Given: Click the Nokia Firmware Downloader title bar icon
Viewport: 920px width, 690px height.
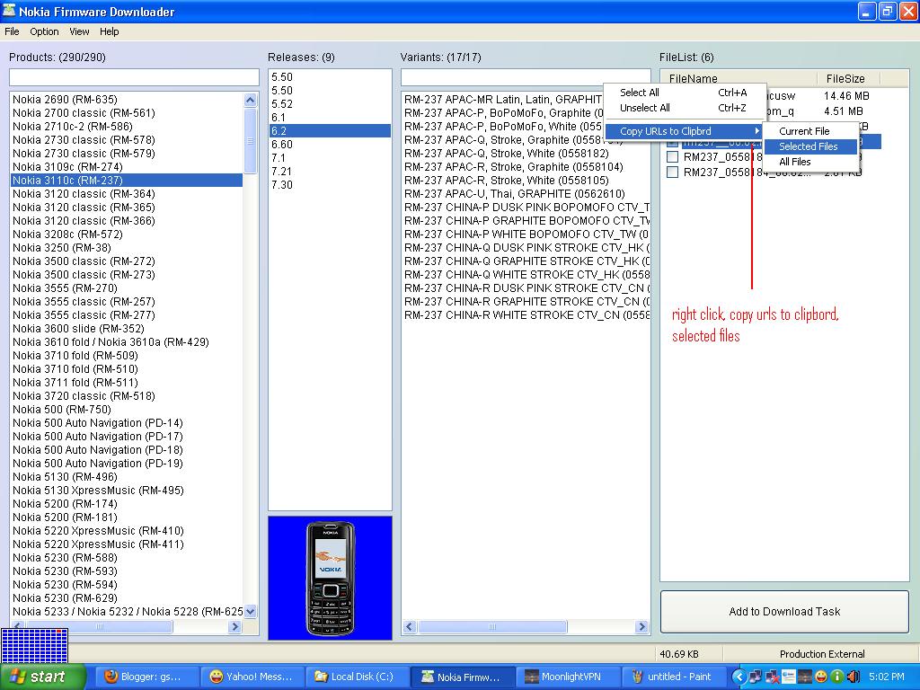Looking at the screenshot, I should pyautogui.click(x=9, y=11).
